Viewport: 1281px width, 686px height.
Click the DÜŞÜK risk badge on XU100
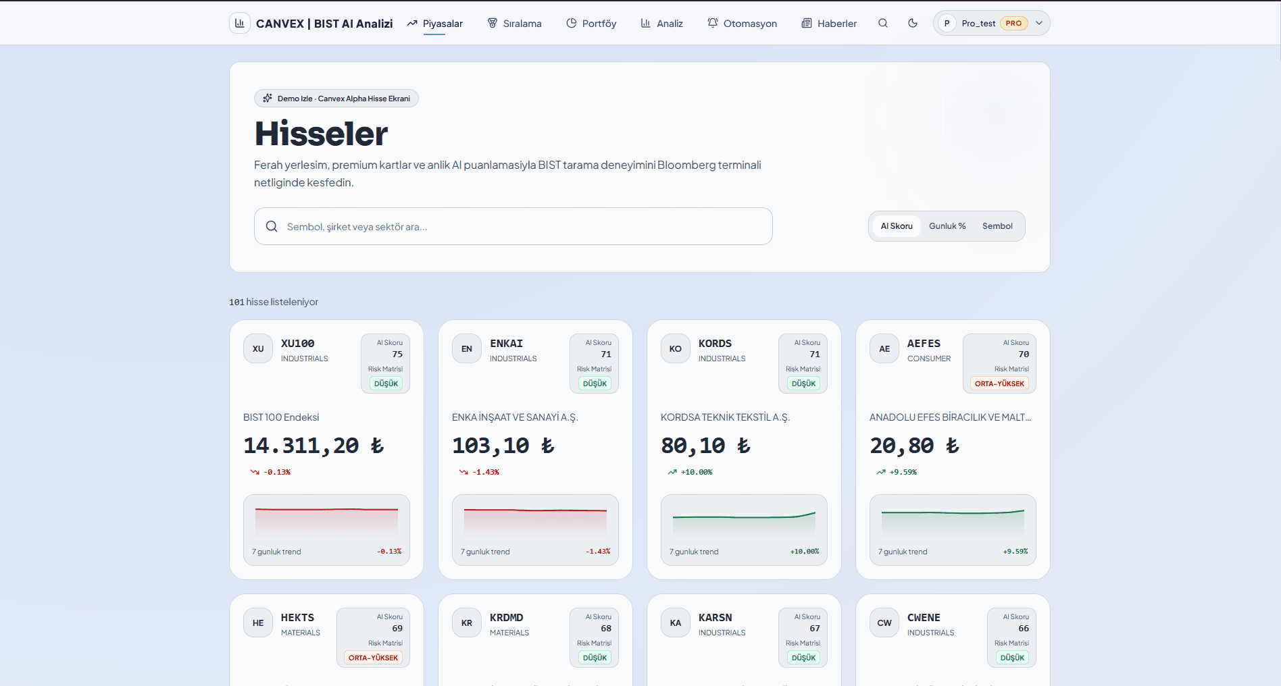386,384
